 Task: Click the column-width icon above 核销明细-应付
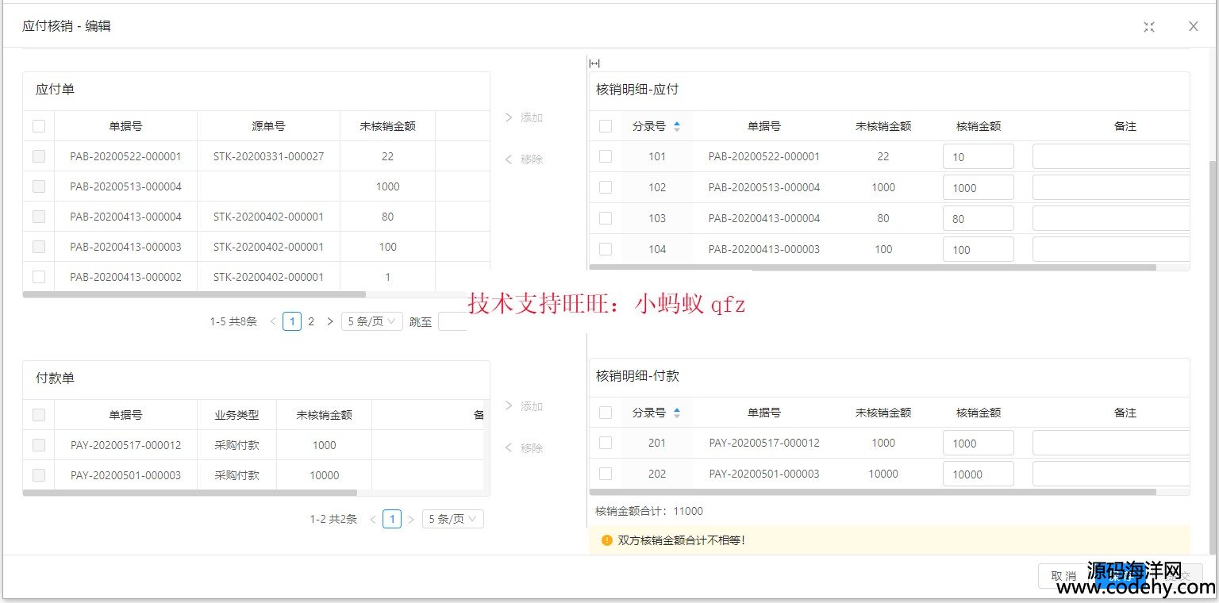[594, 63]
